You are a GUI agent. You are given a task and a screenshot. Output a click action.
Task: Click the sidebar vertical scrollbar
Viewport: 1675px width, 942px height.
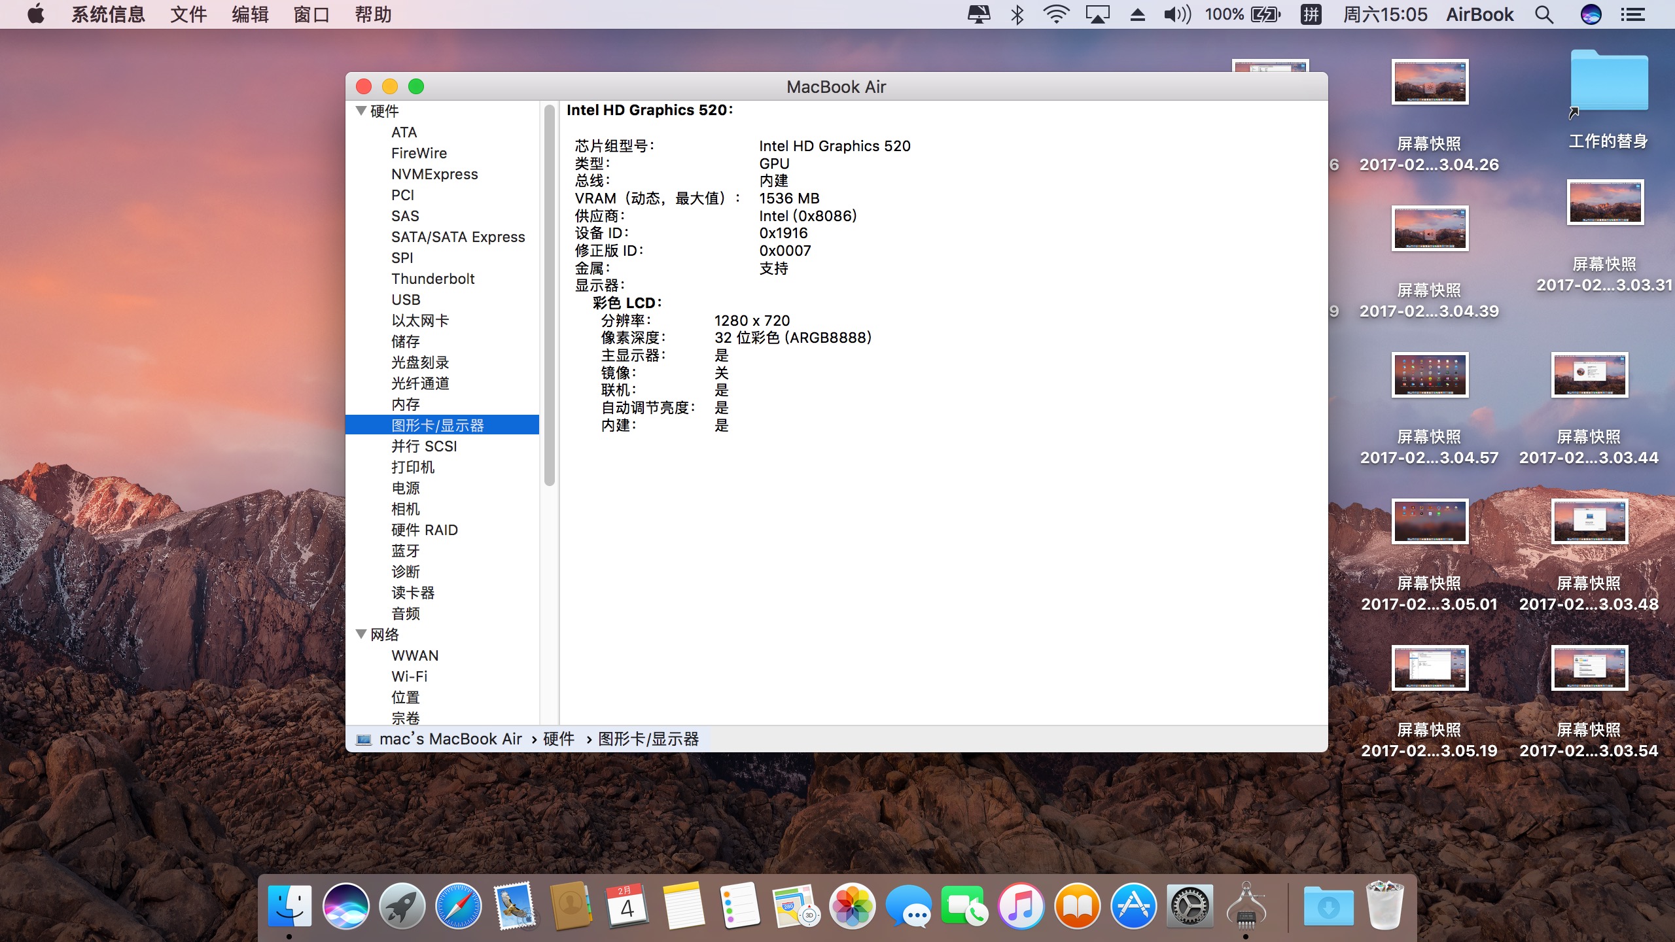[550, 294]
